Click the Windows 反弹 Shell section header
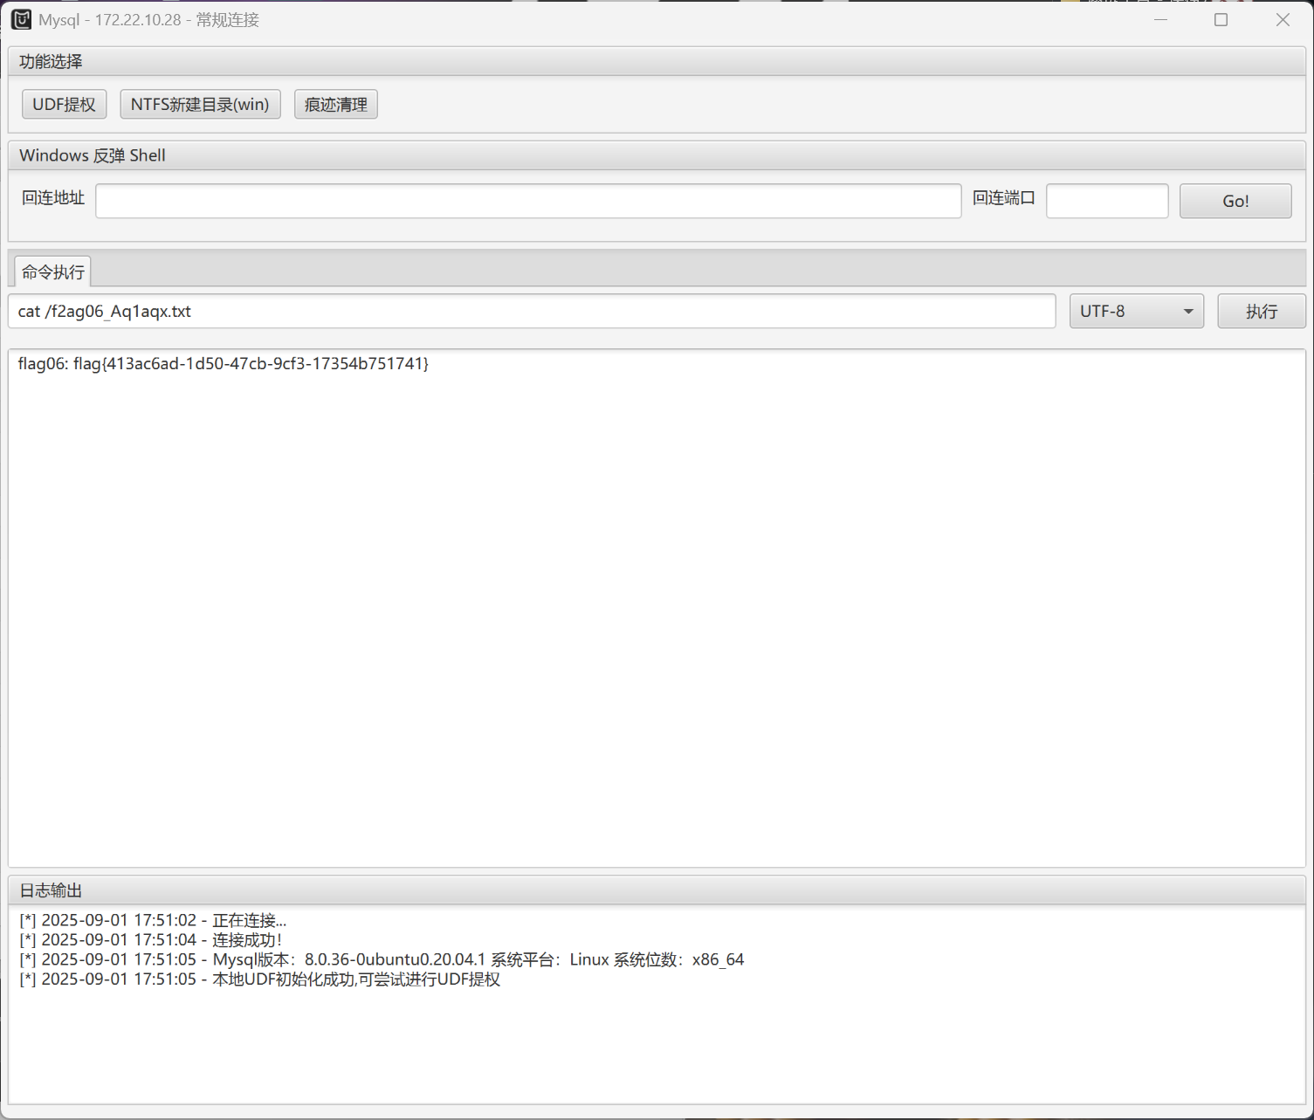The image size is (1314, 1120). (x=93, y=155)
